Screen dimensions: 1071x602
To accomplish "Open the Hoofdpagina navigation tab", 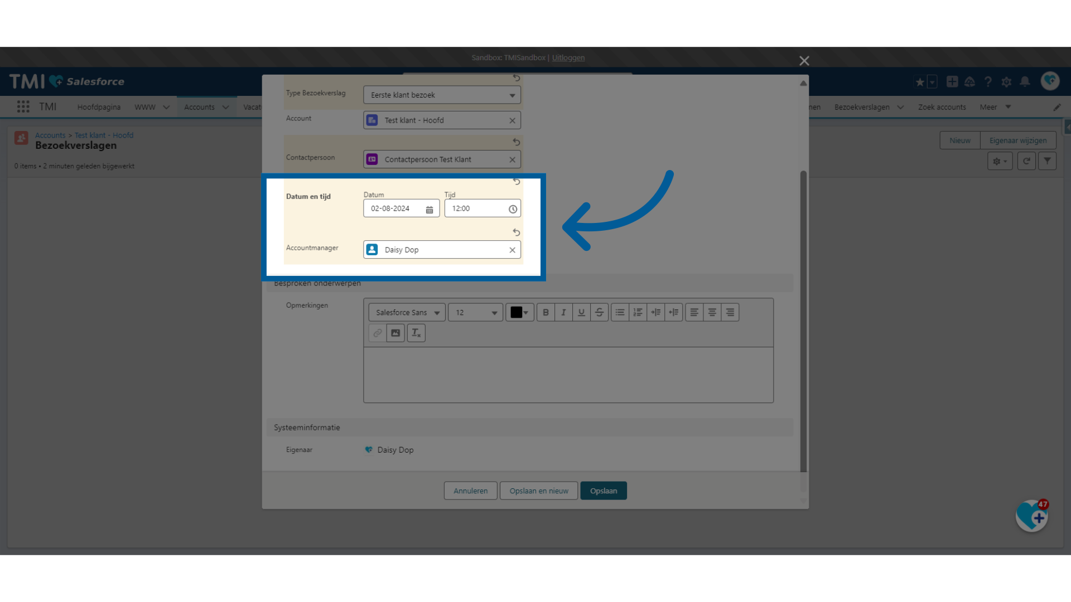I will (x=99, y=107).
